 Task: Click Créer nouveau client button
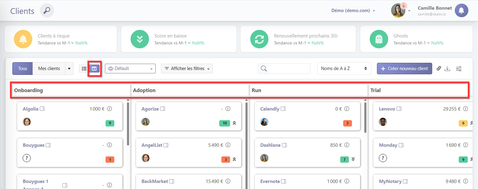pyautogui.click(x=404, y=69)
